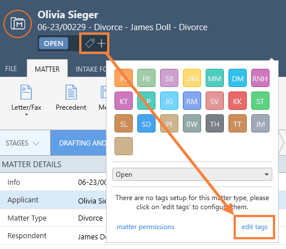286x249 pixels.
Task: Switch to the MATTER tab
Action: point(47,69)
